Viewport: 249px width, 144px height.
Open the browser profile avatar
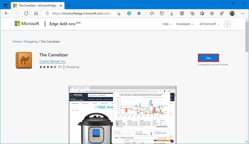232,13
